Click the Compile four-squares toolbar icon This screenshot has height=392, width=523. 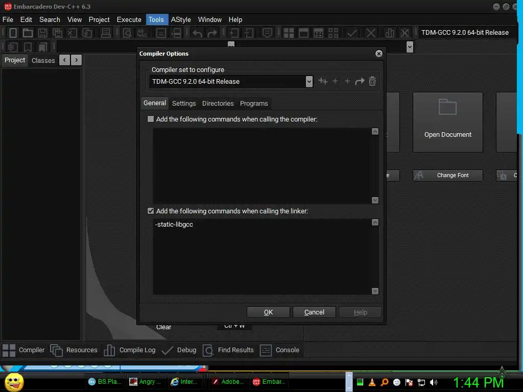coord(289,33)
